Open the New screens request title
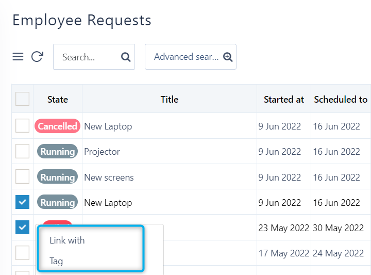 click(x=109, y=177)
